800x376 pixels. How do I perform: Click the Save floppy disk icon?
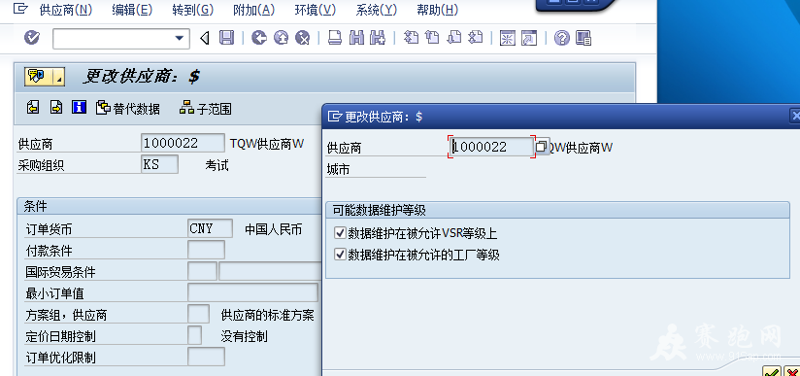tap(226, 38)
